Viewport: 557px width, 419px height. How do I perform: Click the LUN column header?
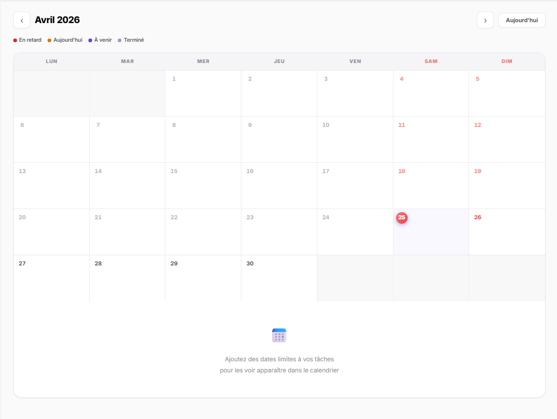coord(52,61)
